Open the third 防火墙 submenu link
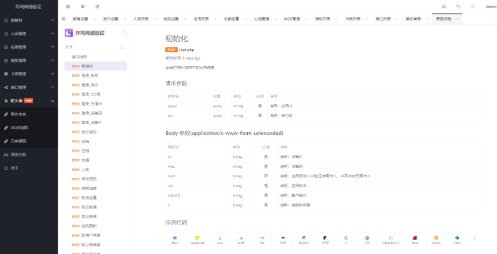Viewport: 497px width, 254px height. (x=29, y=141)
